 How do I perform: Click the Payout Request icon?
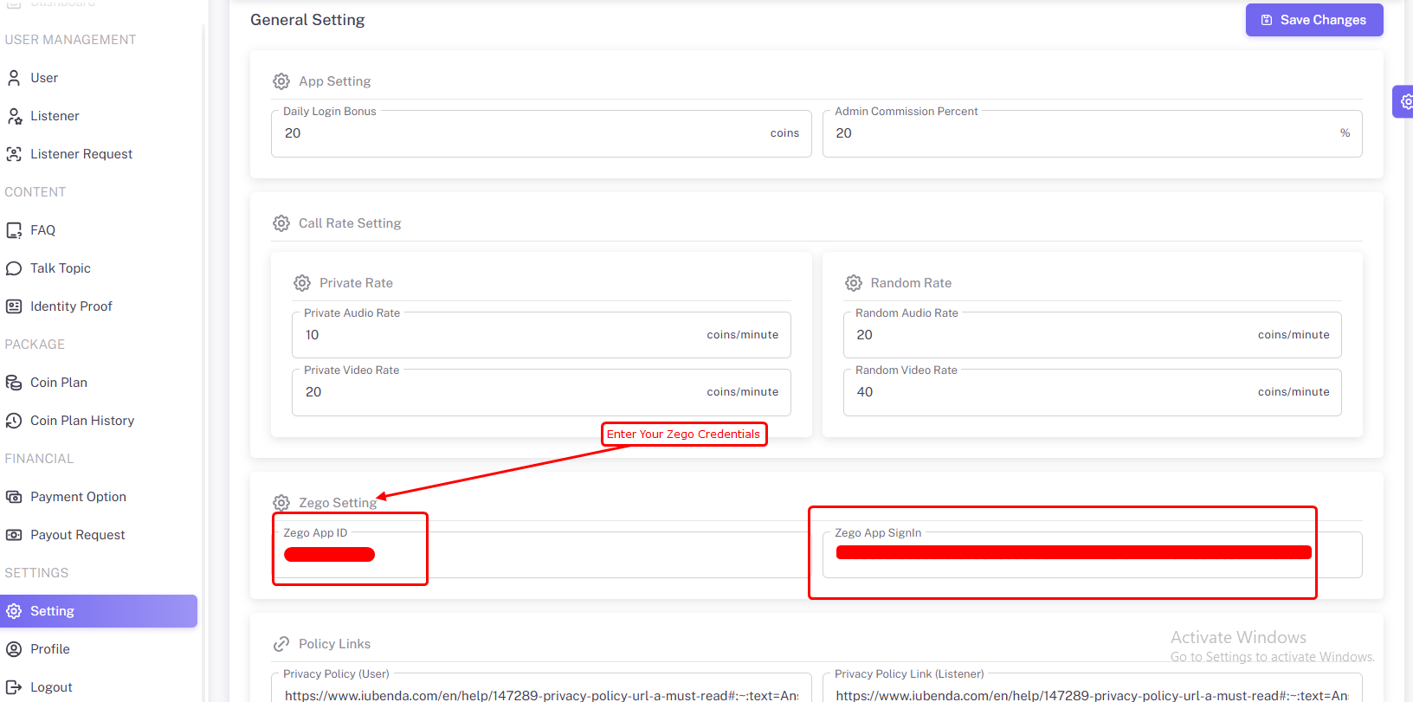point(14,535)
